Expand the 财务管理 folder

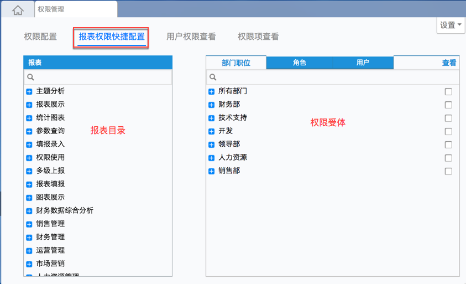tap(29, 237)
